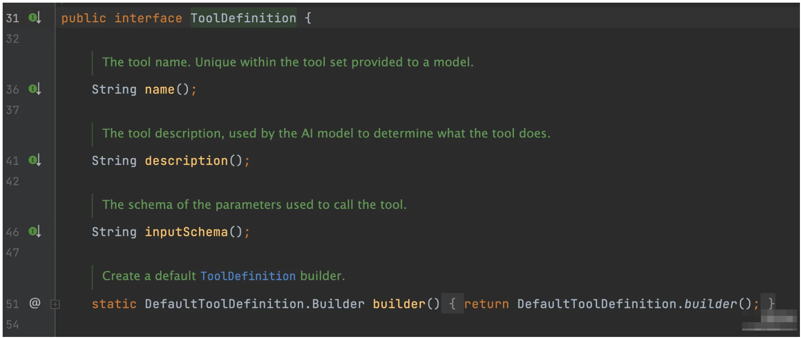Click the inputSchema method identifier

186,232
